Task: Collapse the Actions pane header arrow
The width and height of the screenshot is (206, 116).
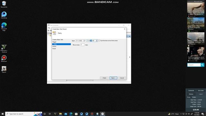Action: tap(129, 36)
